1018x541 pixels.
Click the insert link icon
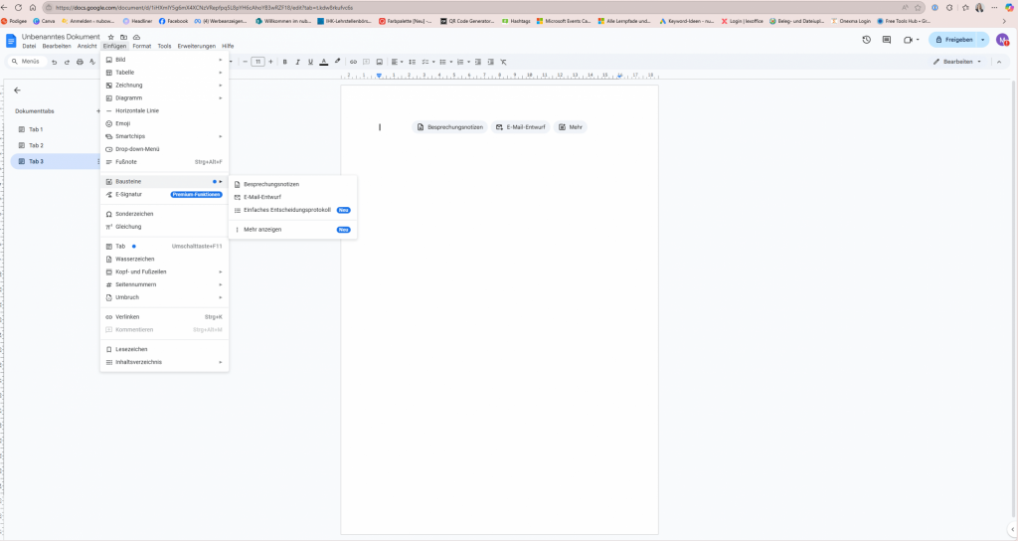tap(353, 62)
